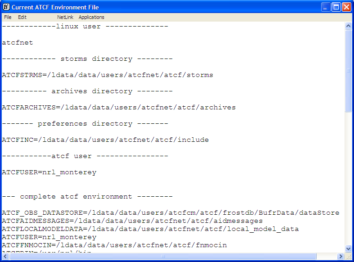This screenshot has width=354, height=262.
Task: Click the window title 'Current ATCF Environment File'
Action: coord(55,8)
